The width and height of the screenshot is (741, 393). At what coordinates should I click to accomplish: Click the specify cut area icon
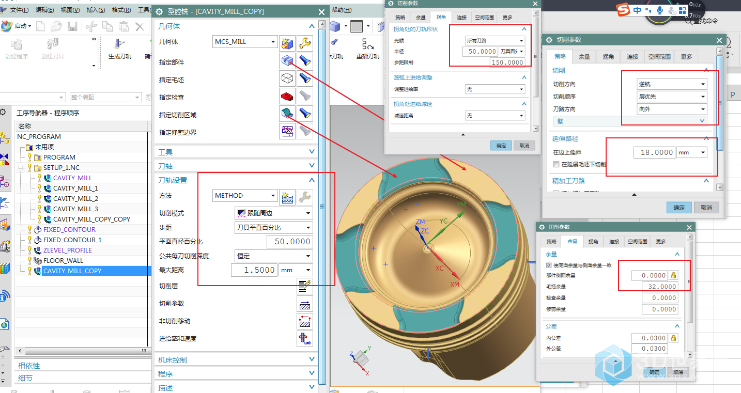[x=288, y=114]
